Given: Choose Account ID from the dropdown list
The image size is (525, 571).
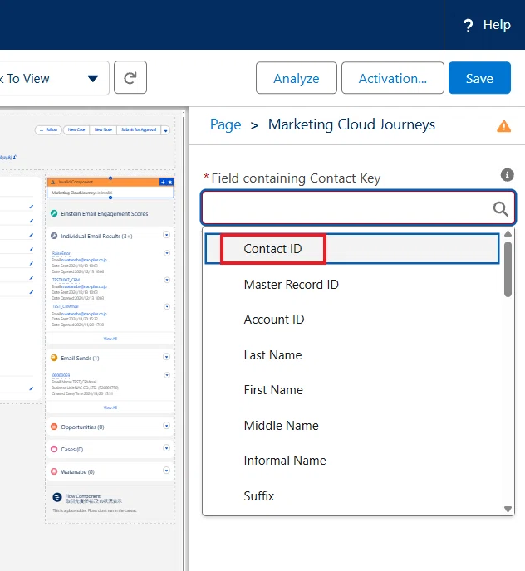Looking at the screenshot, I should (352, 320).
